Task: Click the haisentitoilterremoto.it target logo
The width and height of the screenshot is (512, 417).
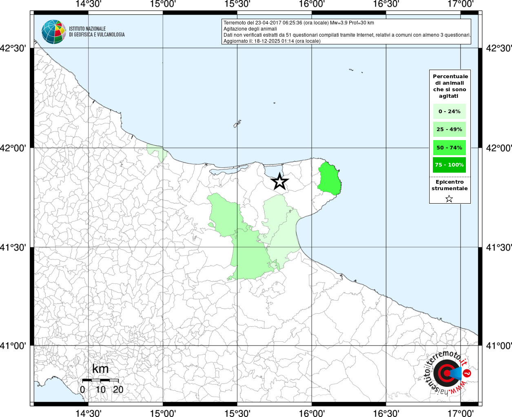Action: point(447,373)
